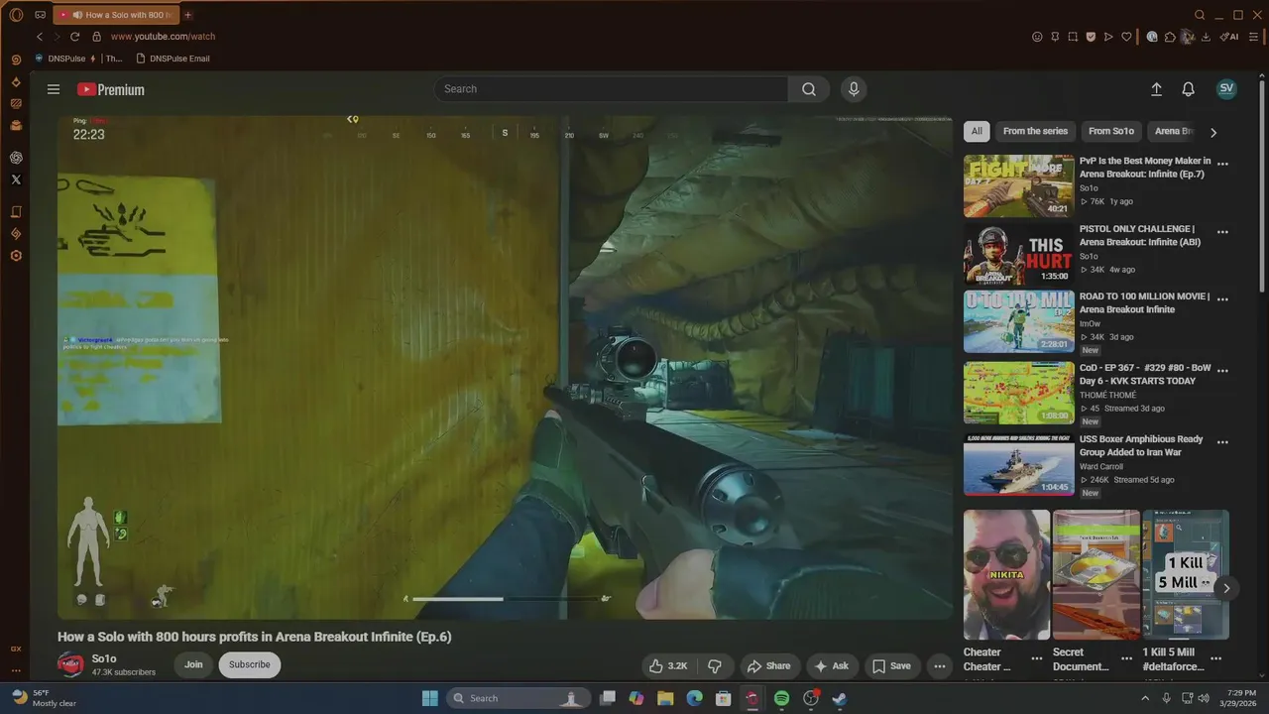Open X (Twitter) in the Opera sidebar

coord(16,179)
